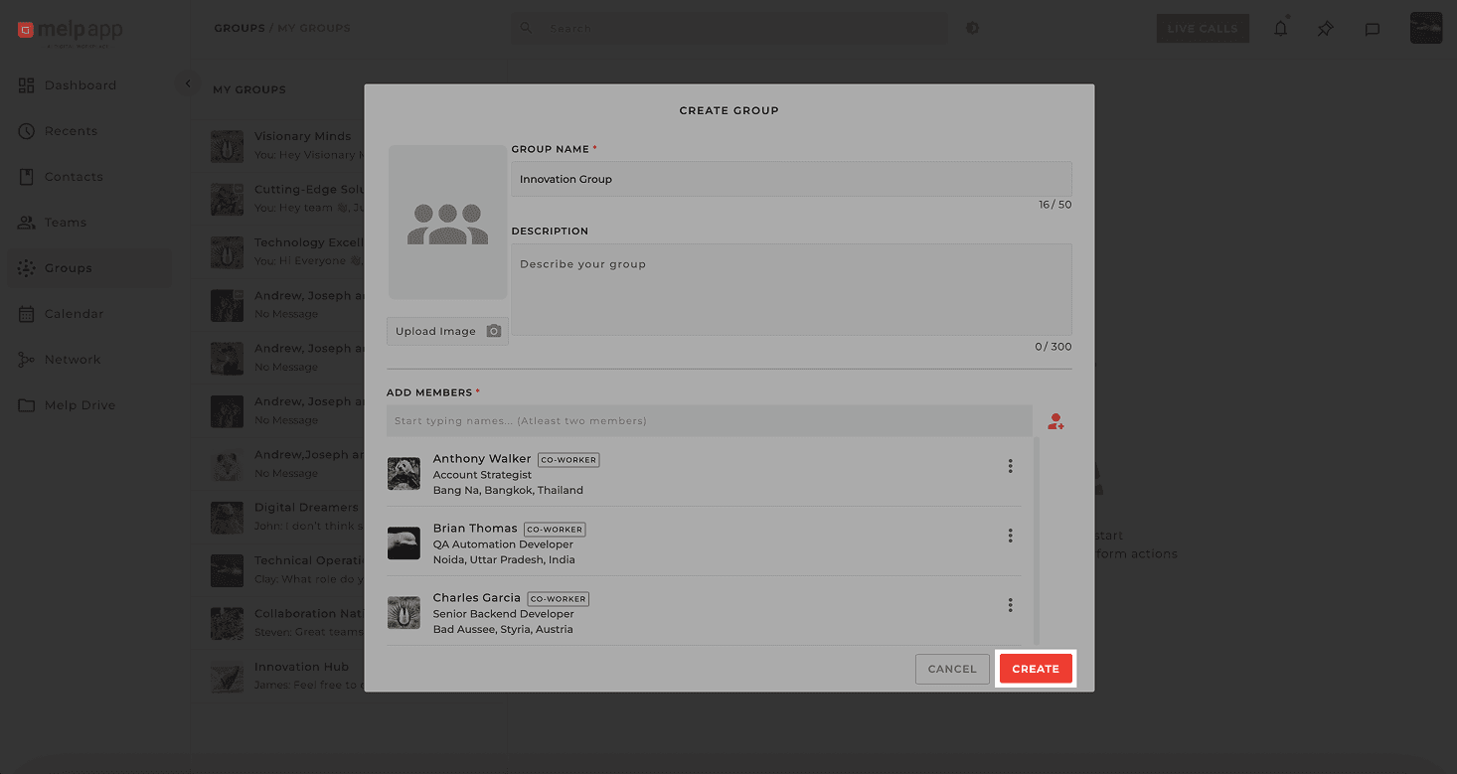Open options menu for Brian Thomas
1457x774 pixels.
(x=1010, y=536)
